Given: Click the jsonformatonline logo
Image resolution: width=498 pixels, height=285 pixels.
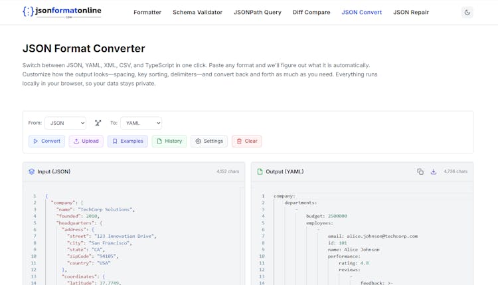Looking at the screenshot, I should point(62,12).
